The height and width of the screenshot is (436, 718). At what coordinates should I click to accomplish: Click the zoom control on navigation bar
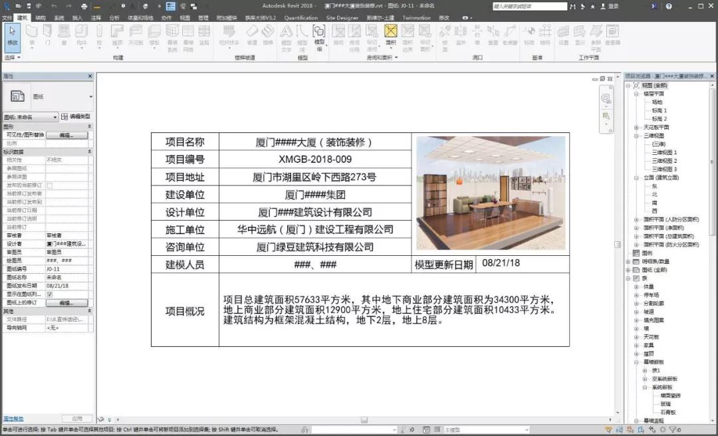point(606,116)
